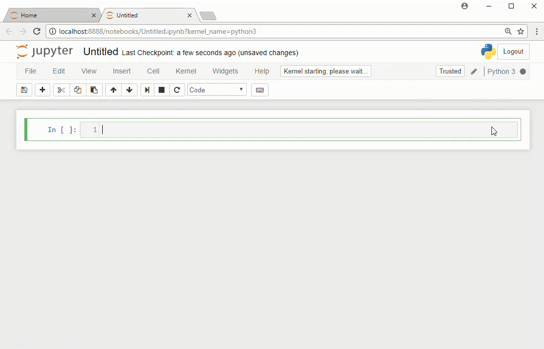Cut the selected cell with the scissors icon

[x=61, y=90]
